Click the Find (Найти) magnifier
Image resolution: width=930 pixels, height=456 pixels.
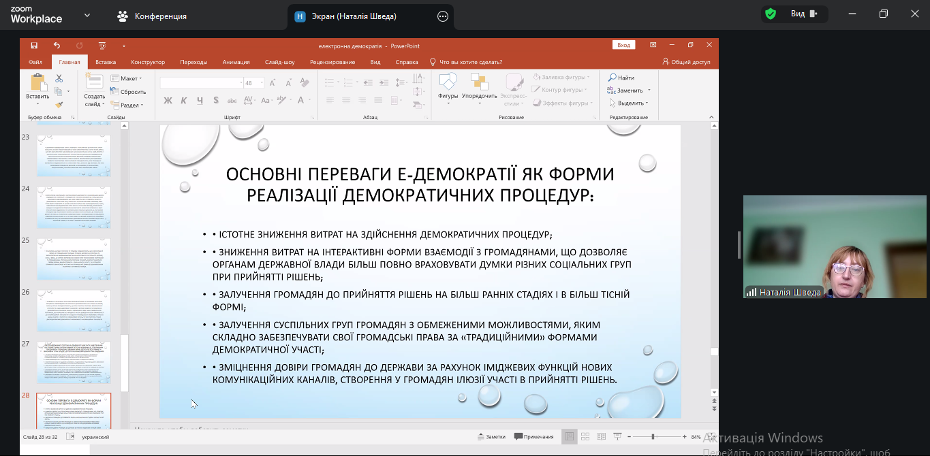point(621,78)
